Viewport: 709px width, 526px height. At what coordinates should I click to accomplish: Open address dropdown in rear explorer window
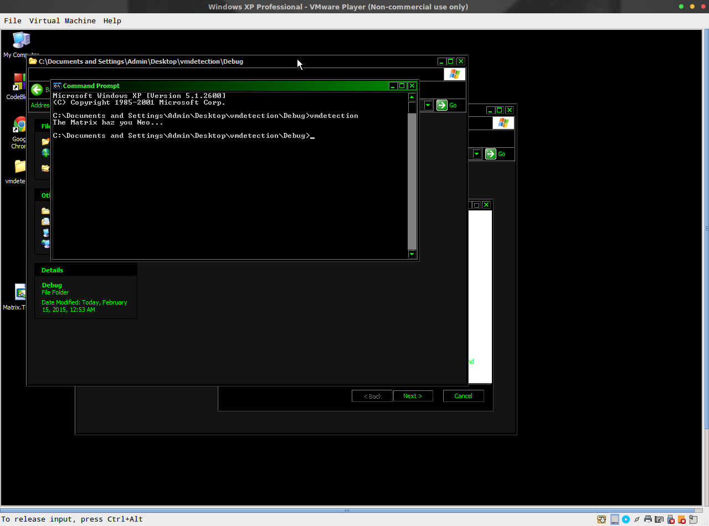[x=477, y=154]
